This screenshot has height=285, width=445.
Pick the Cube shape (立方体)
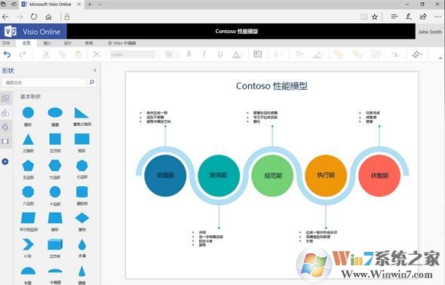click(55, 244)
